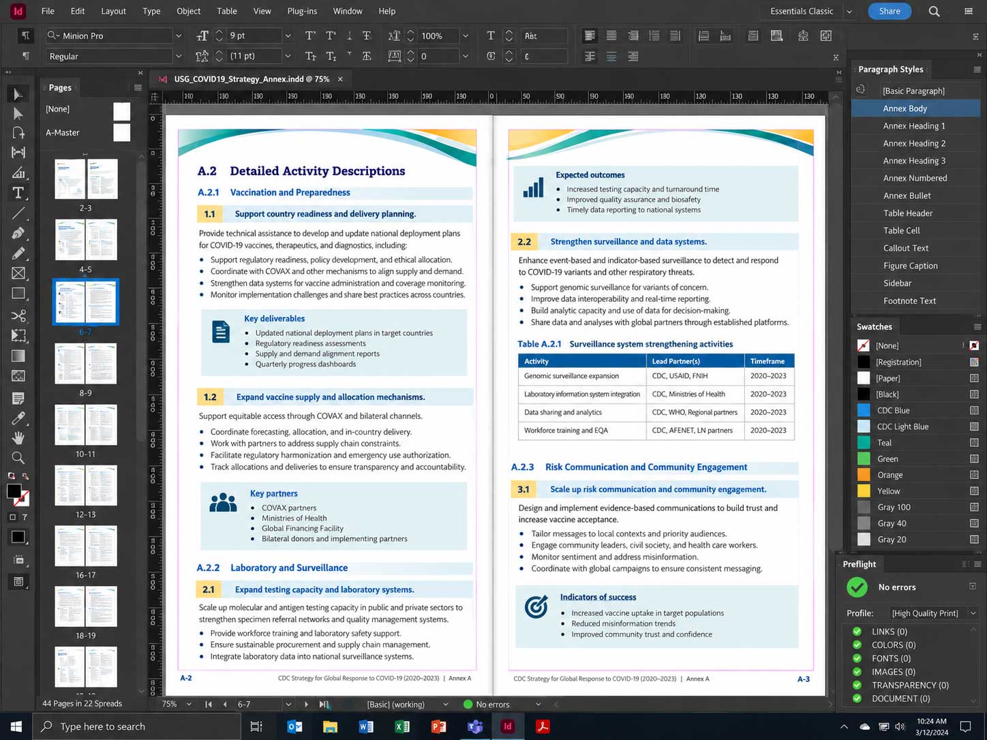Open InDesign from the Windows taskbar
This screenshot has width=987, height=740.
(x=507, y=726)
